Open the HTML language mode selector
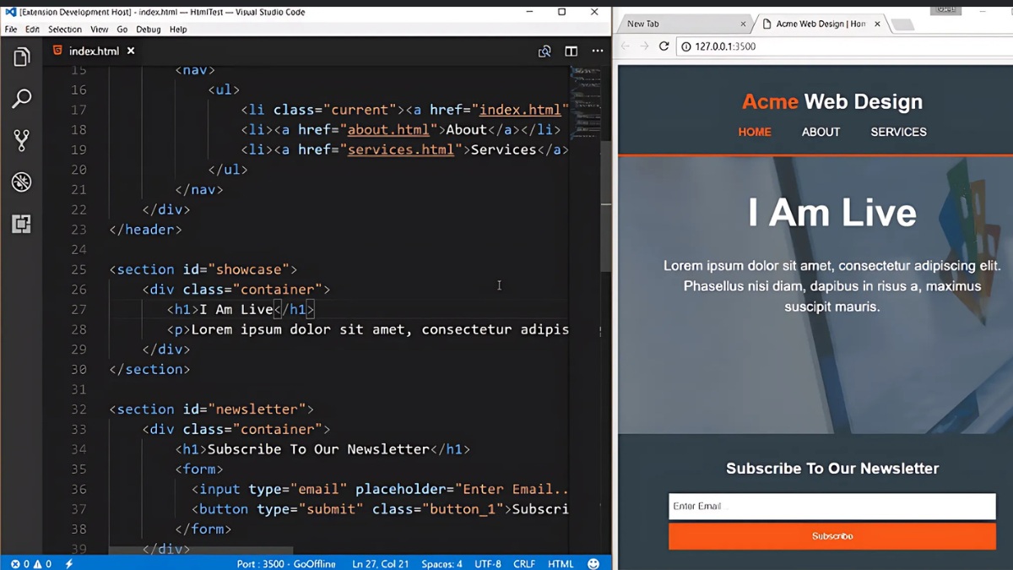 pos(561,562)
